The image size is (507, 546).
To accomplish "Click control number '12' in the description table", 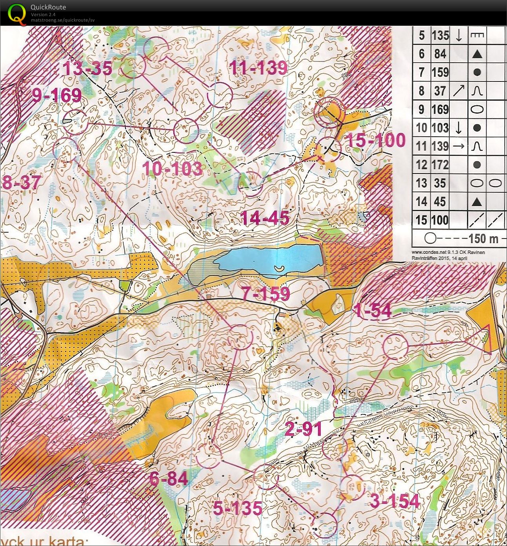I will coord(422,165).
